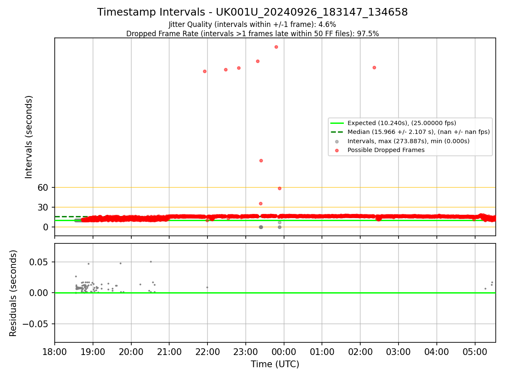Screen dimensions: 505x379
Task: Click the gray zero-interval dot near 23:25
Action: 260,227
